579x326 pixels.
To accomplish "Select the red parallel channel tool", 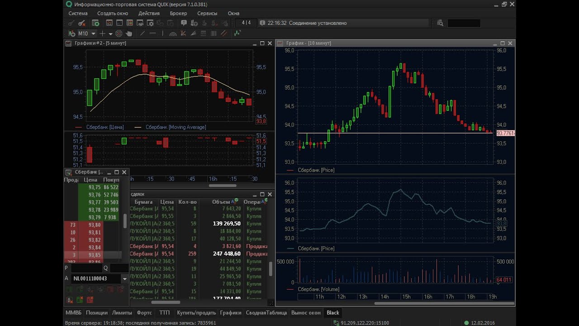I will click(x=223, y=34).
